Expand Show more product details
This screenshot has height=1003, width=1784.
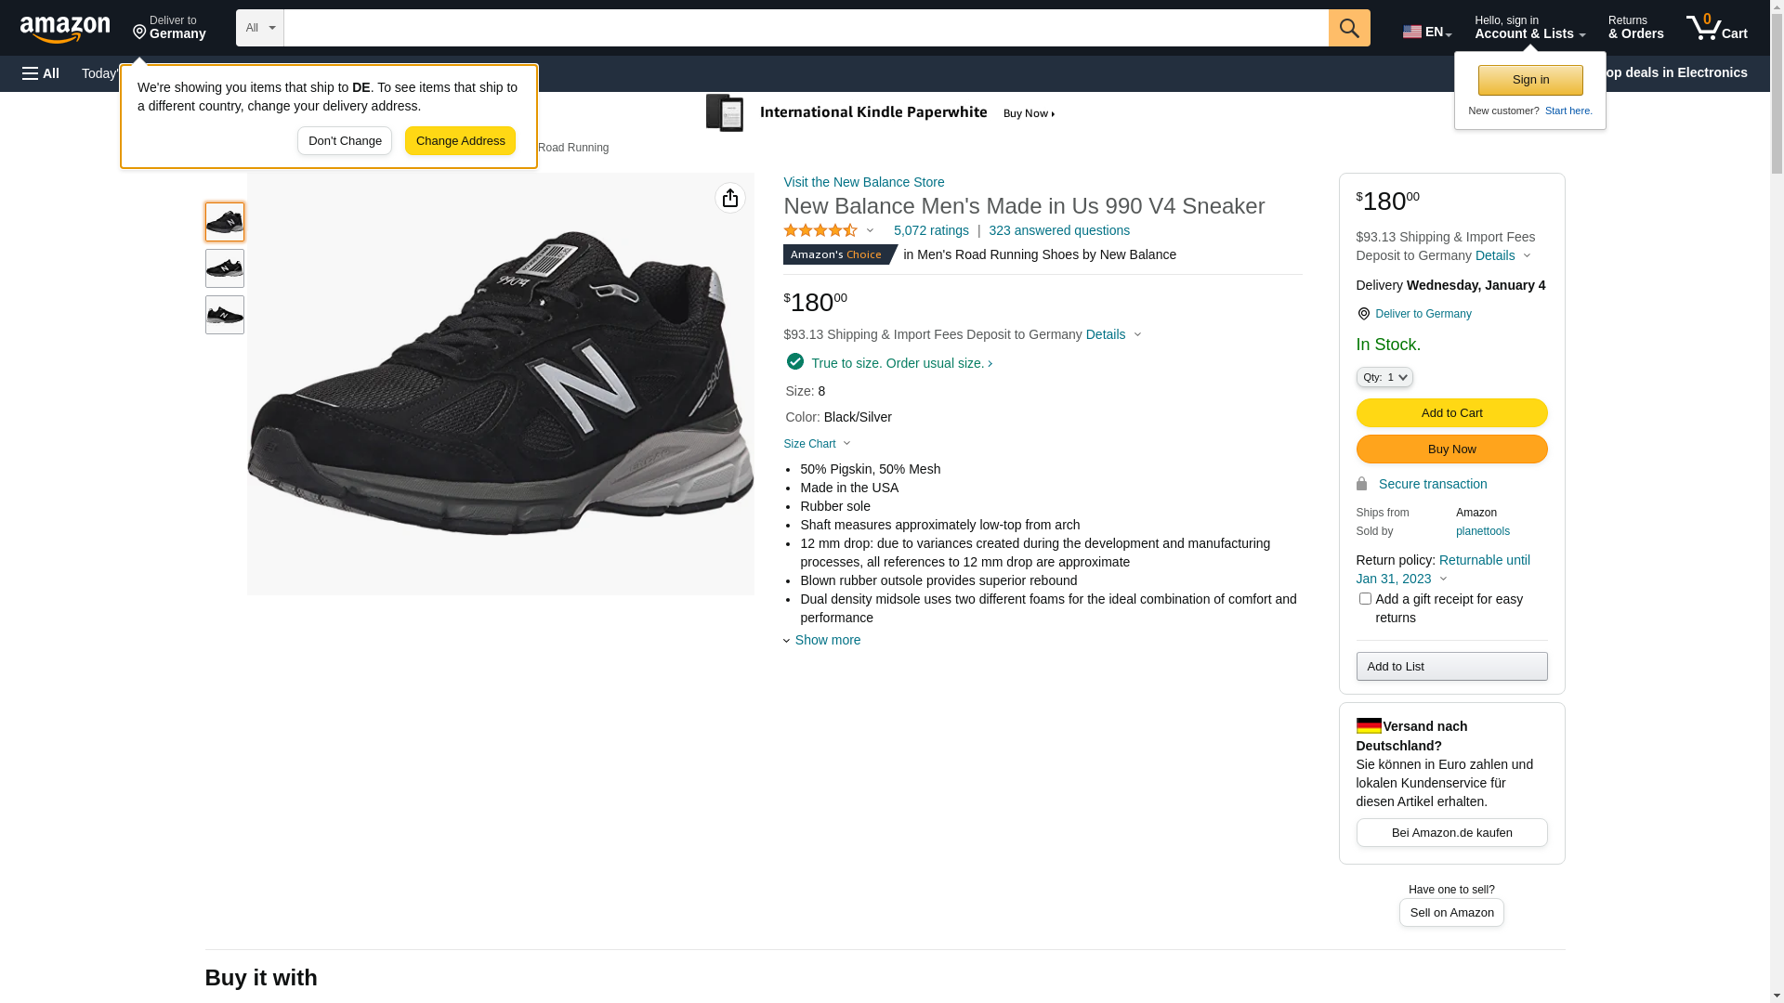(x=827, y=640)
